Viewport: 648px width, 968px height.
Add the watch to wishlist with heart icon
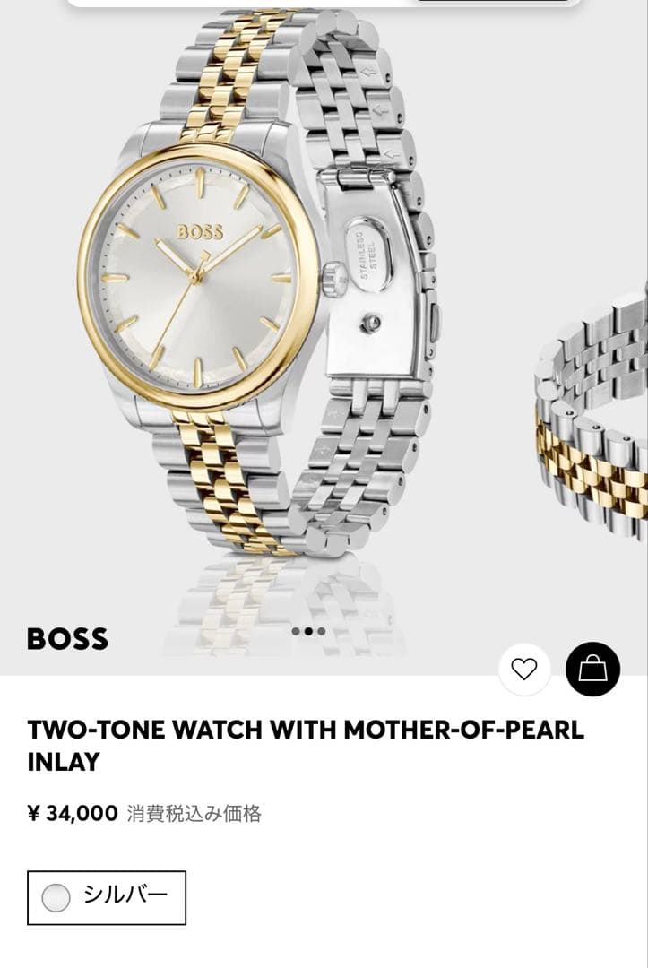524,670
